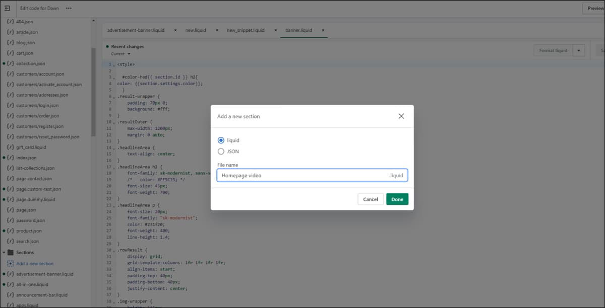This screenshot has height=308, width=605.
Task: Open 404.json in the file tree
Action: pos(25,22)
